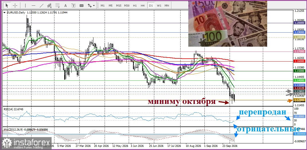This screenshot has width=307, height=150.
Task: Click the 3 Jun 2026 date label
Action: [x=137, y=146]
